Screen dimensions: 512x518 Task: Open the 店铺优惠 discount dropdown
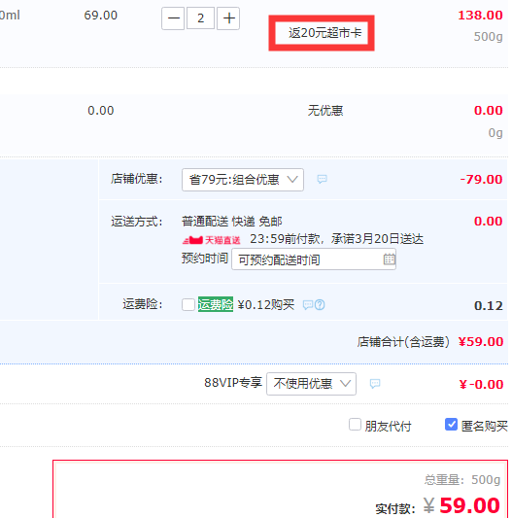point(243,180)
